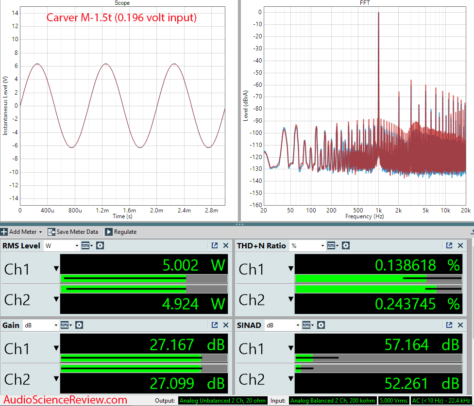Click Save Meter Data button

click(x=73, y=232)
